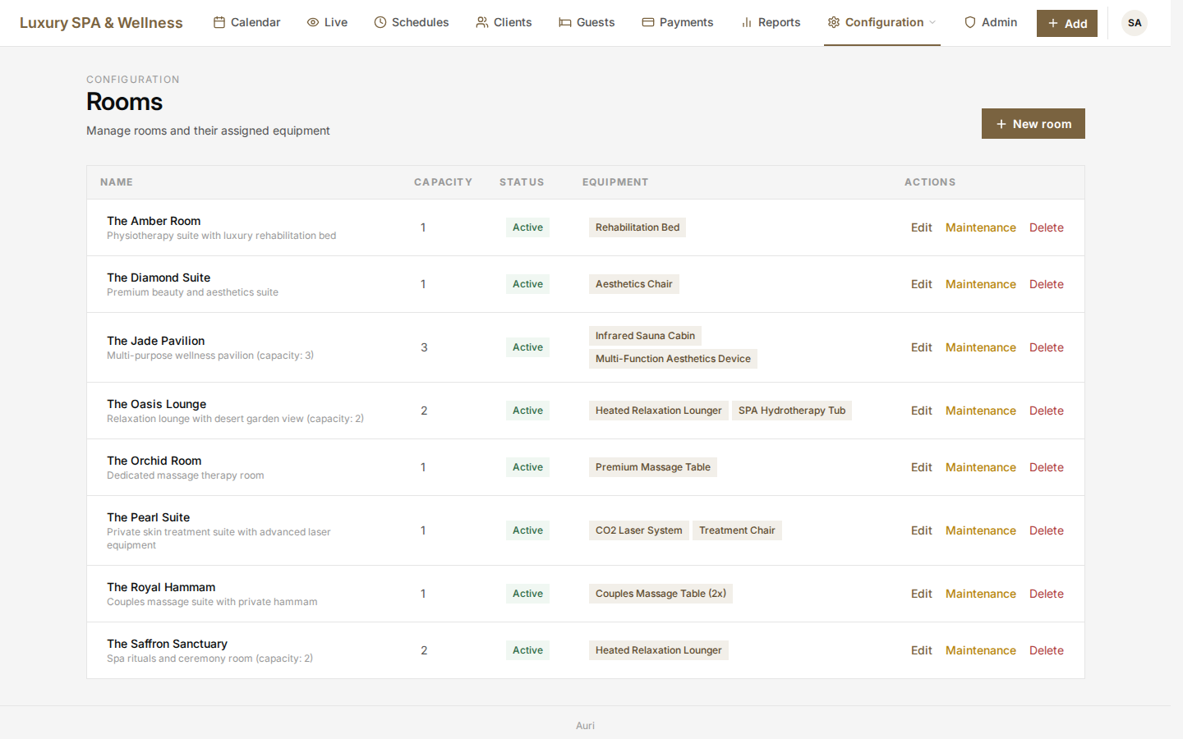Edit The Amber Room entry
This screenshot has height=739, width=1183.
(x=921, y=227)
